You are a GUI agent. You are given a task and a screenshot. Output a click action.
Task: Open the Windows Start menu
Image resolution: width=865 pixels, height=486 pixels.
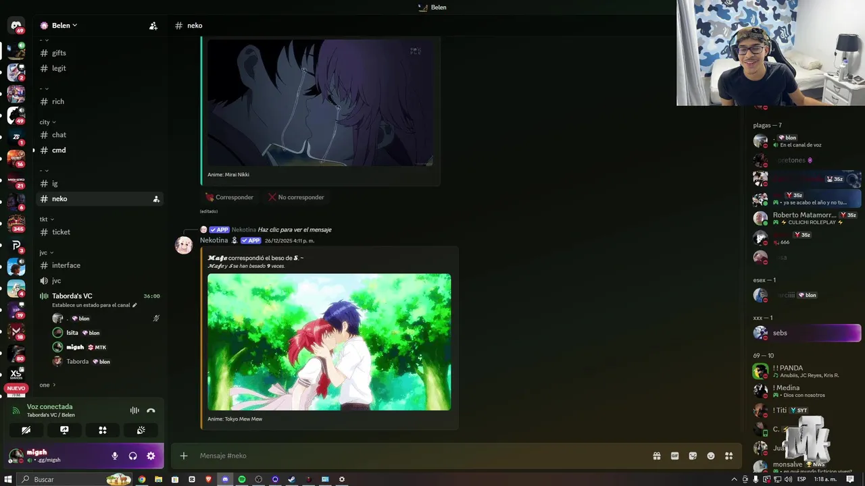pyautogui.click(x=9, y=479)
